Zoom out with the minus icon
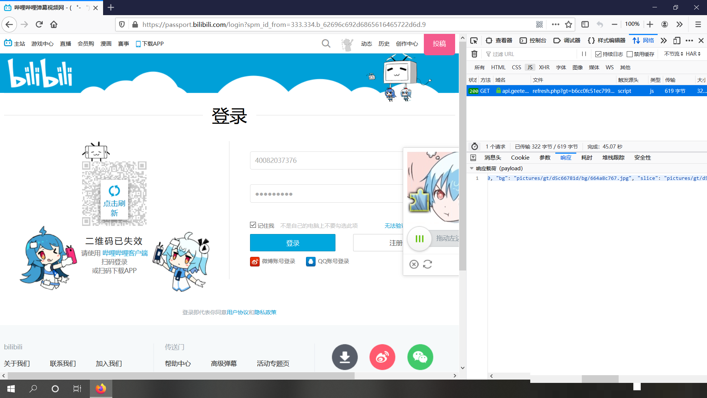Screen dimensions: 707x398 pyautogui.click(x=614, y=24)
